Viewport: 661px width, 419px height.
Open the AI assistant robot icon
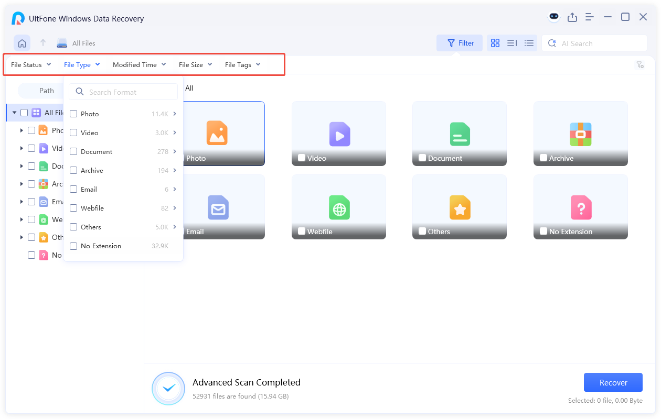554,17
